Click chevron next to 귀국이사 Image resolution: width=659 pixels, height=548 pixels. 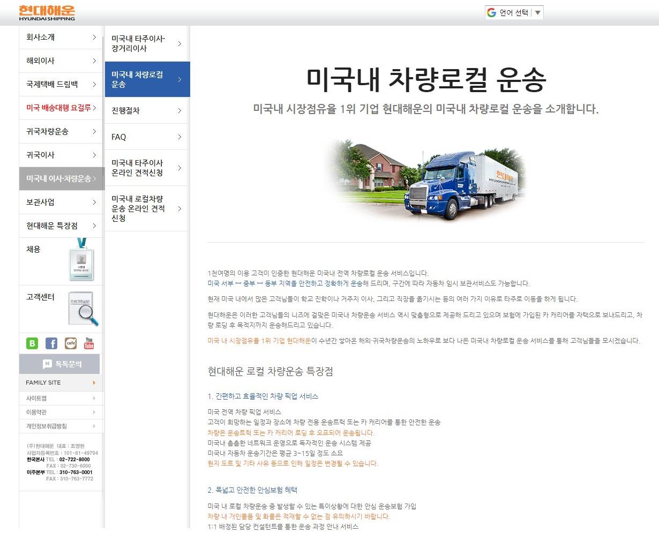[x=94, y=155]
